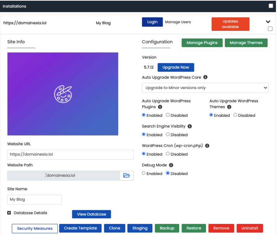Click the red Uninstall button
Viewport: 277px width, 235px height.
250,228
